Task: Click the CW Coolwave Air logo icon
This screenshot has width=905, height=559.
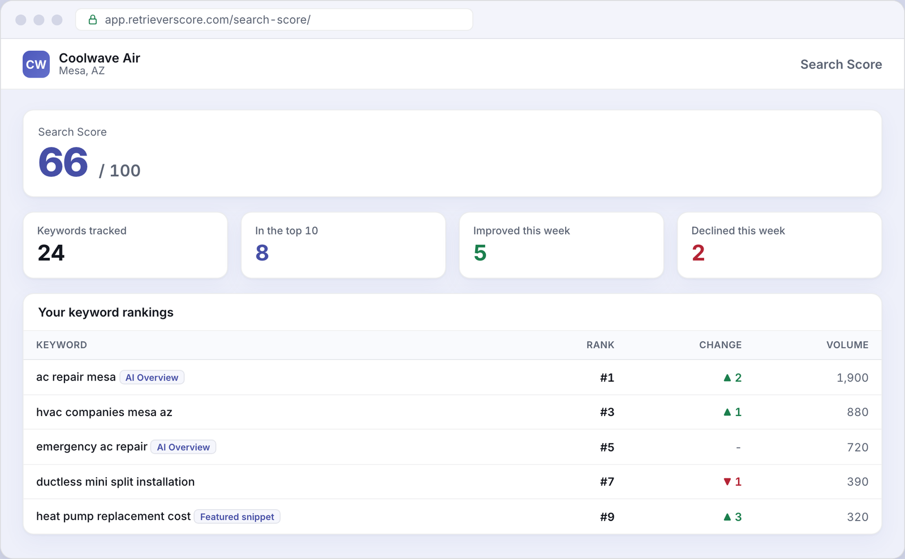Action: (x=36, y=64)
